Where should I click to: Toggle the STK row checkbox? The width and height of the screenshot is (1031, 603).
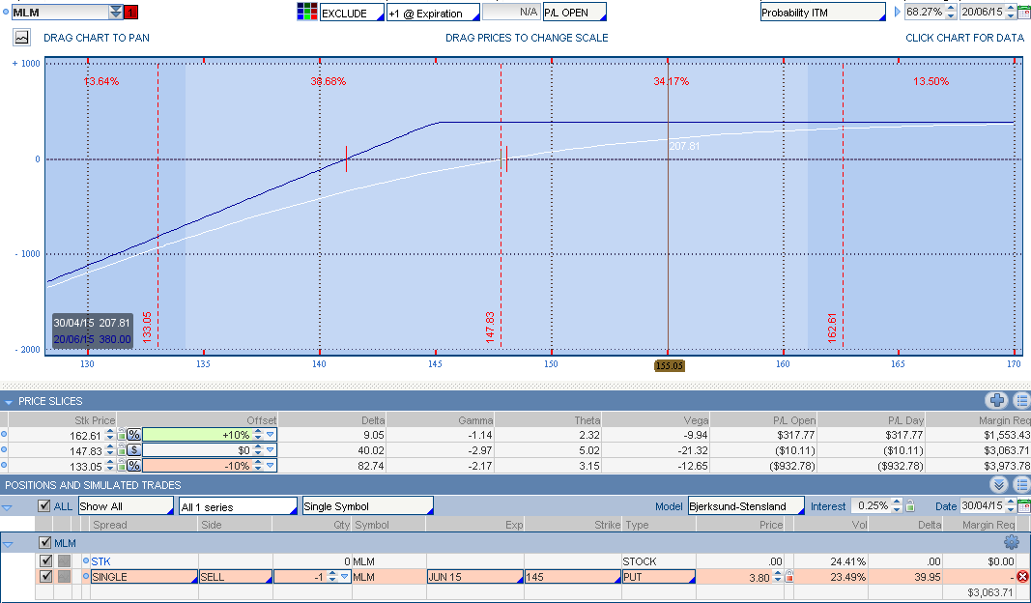click(45, 560)
